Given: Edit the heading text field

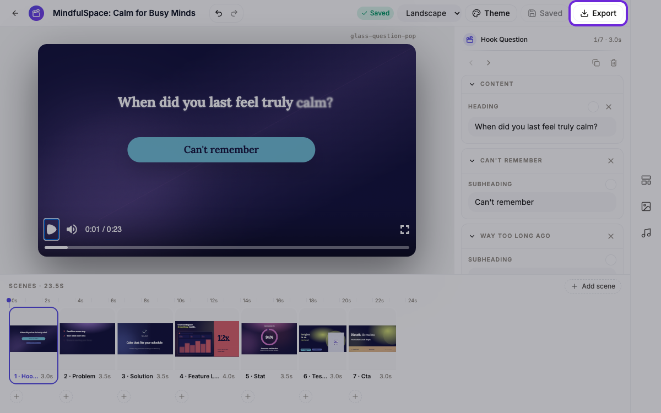Looking at the screenshot, I should [x=542, y=127].
